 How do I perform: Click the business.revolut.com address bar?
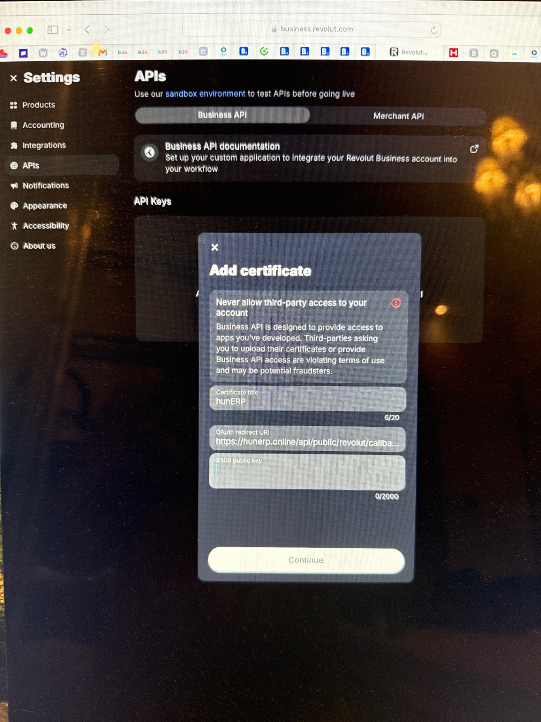click(312, 29)
